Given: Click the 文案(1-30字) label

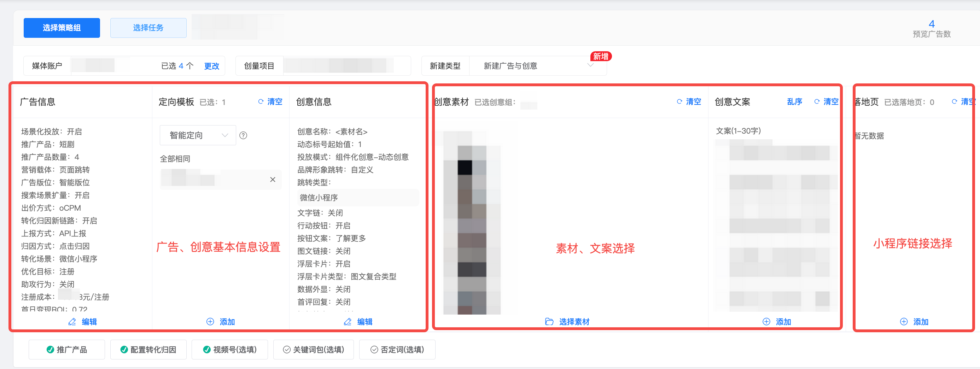Looking at the screenshot, I should (x=738, y=131).
